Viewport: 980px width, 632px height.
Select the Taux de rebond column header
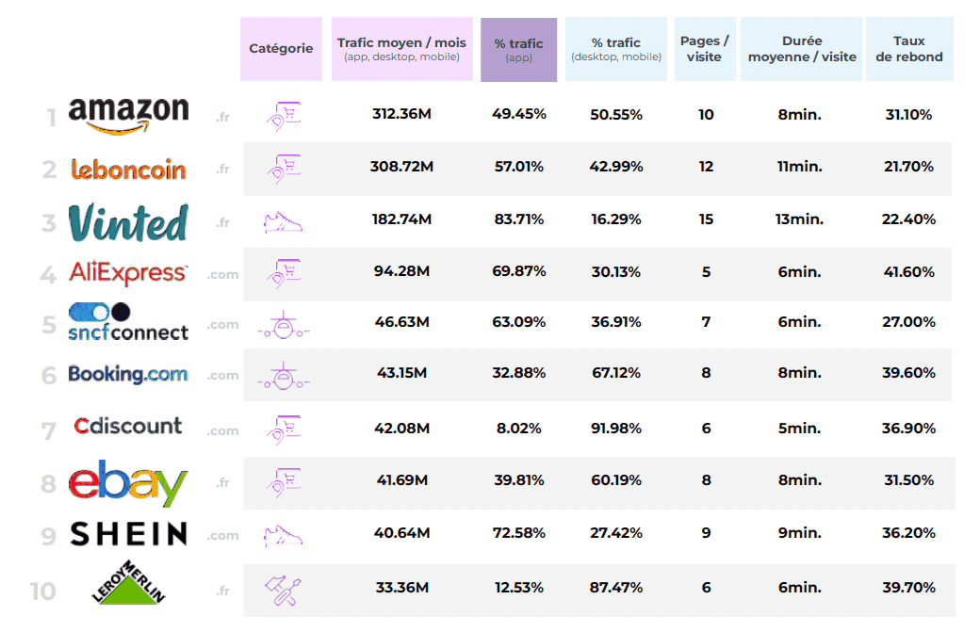(x=909, y=49)
